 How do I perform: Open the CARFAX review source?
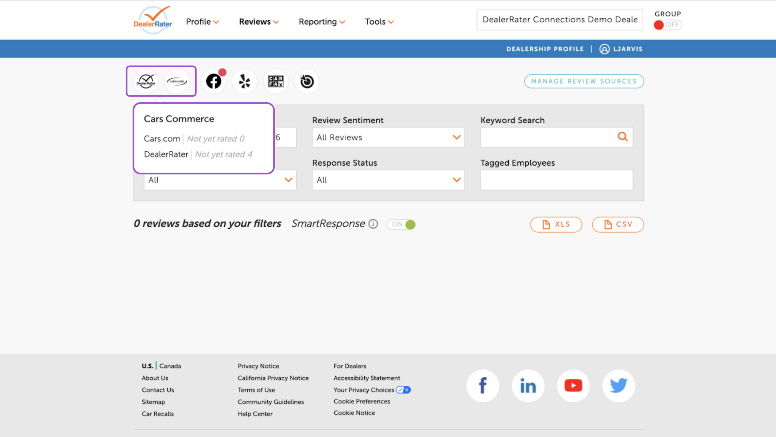[x=276, y=81]
